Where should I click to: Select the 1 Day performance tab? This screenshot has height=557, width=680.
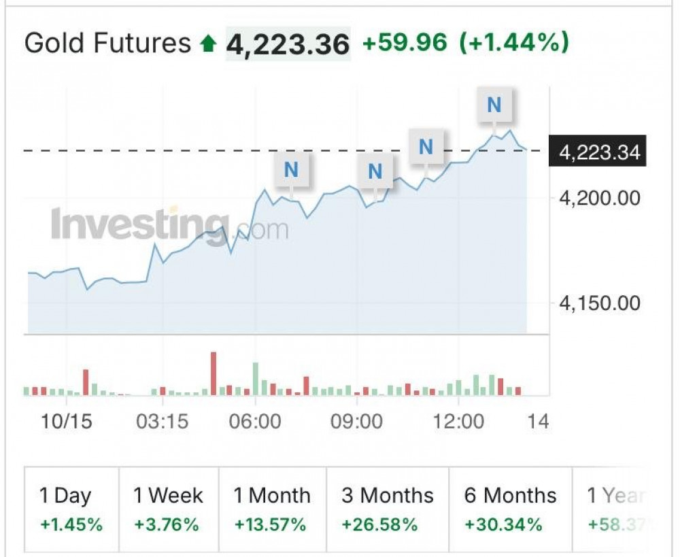[x=71, y=509]
